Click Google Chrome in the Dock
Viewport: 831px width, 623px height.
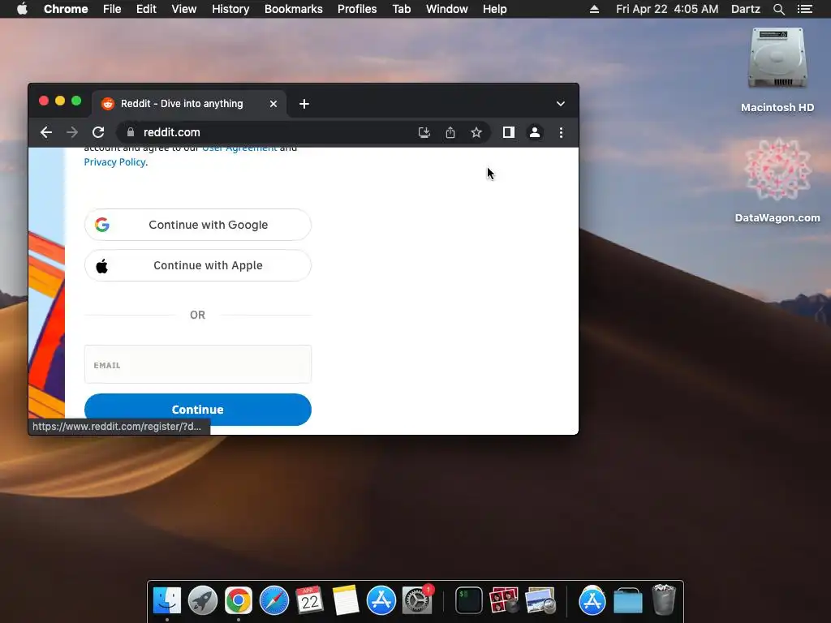[239, 600]
